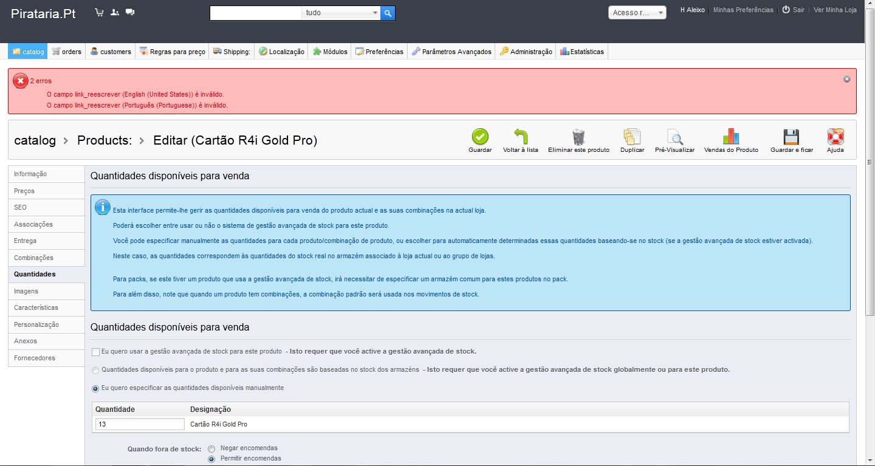Click the Guardar green checkmark icon
Viewport: 875px width, 466px height.
pyautogui.click(x=480, y=136)
